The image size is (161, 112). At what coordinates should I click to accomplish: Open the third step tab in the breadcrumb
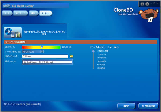coord(34,13)
